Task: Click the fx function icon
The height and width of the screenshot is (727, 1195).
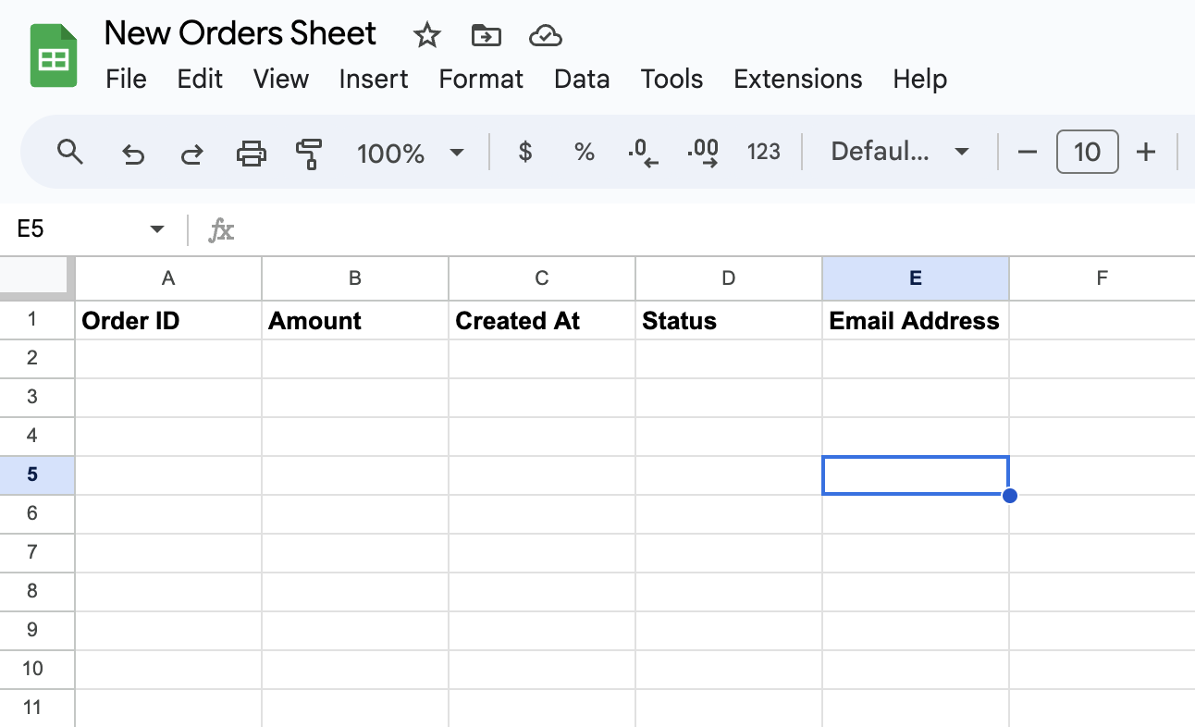Action: [221, 229]
